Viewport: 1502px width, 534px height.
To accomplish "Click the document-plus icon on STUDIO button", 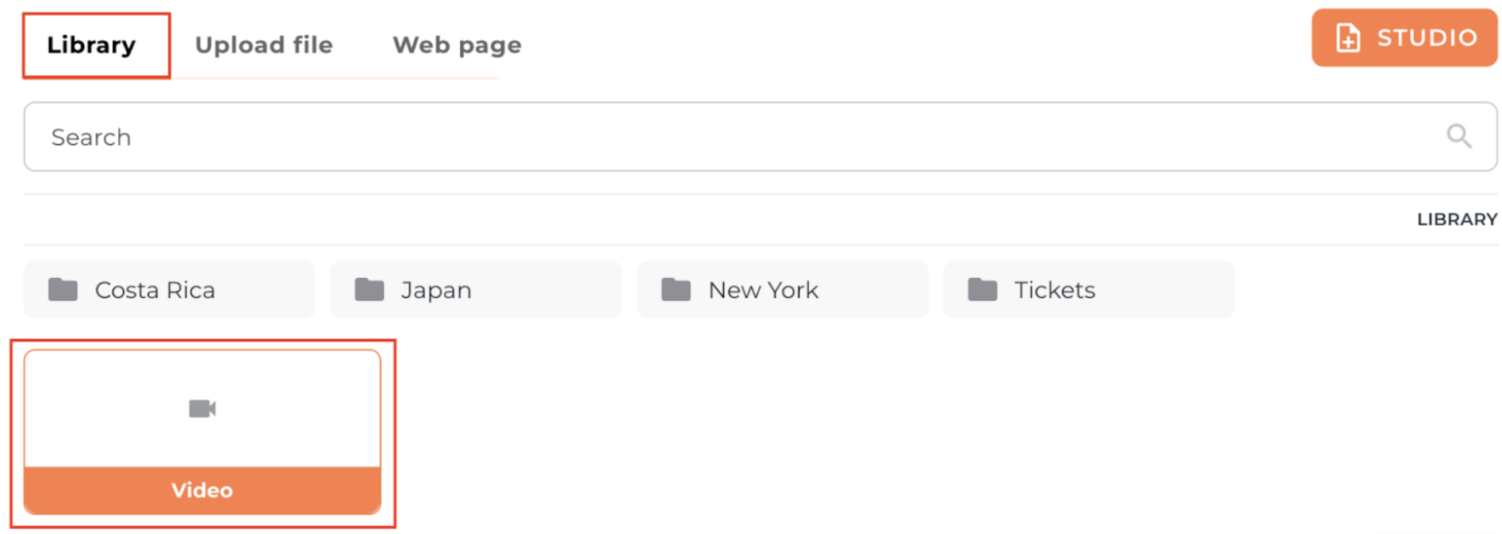I will pos(1347,38).
